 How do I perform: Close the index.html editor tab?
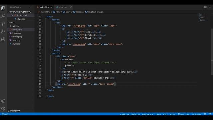click(x=52, y=7)
